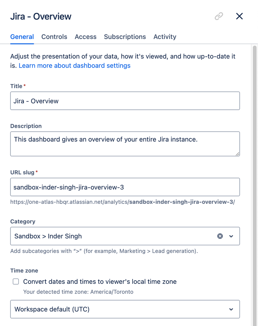The width and height of the screenshot is (258, 326).
Task: Select the Description text area
Action: point(124,144)
